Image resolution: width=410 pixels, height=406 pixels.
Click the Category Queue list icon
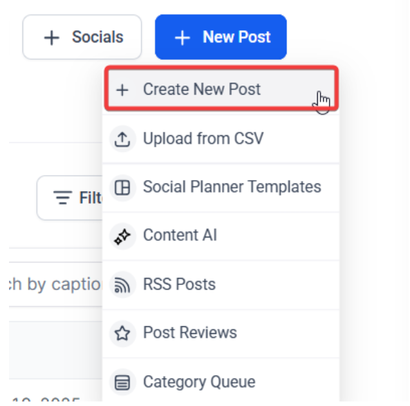[122, 383]
